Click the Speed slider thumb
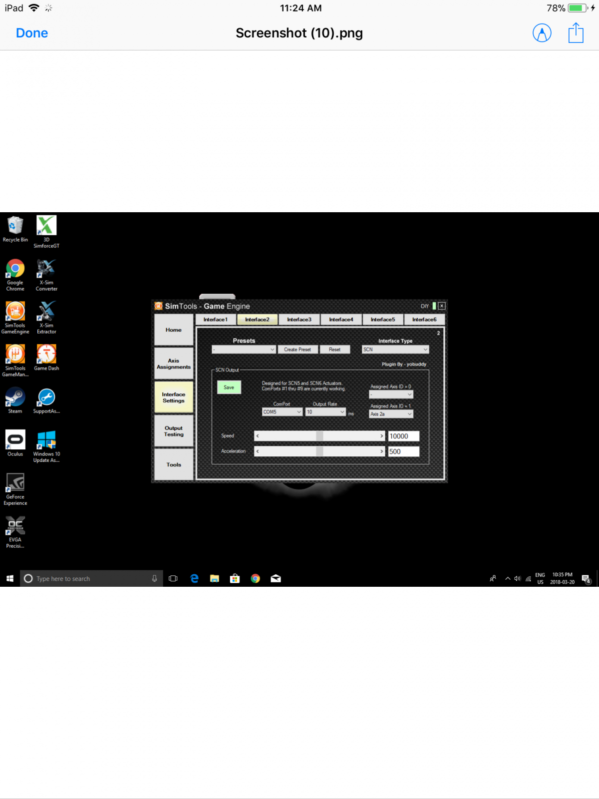Screen dimensions: 599x799 (x=319, y=436)
